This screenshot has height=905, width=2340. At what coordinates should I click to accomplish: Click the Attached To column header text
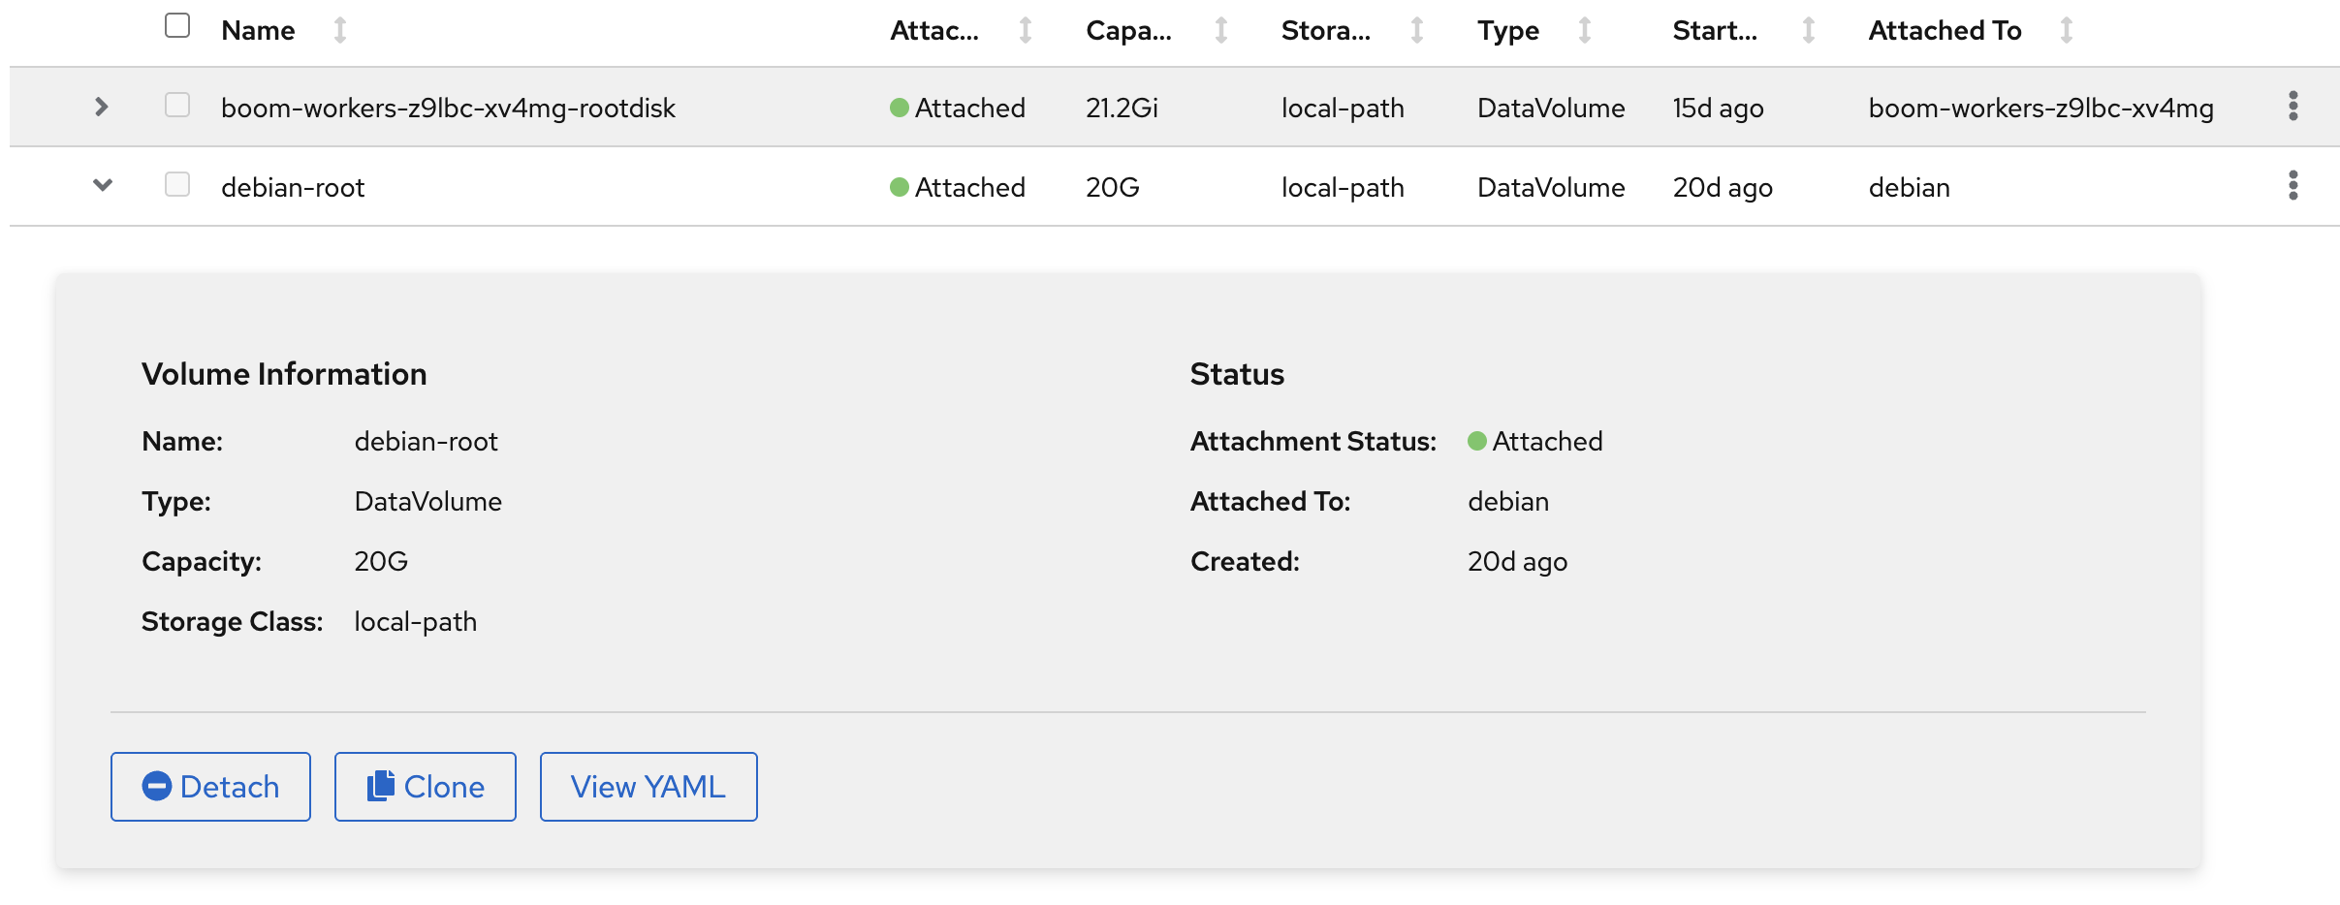[1945, 31]
